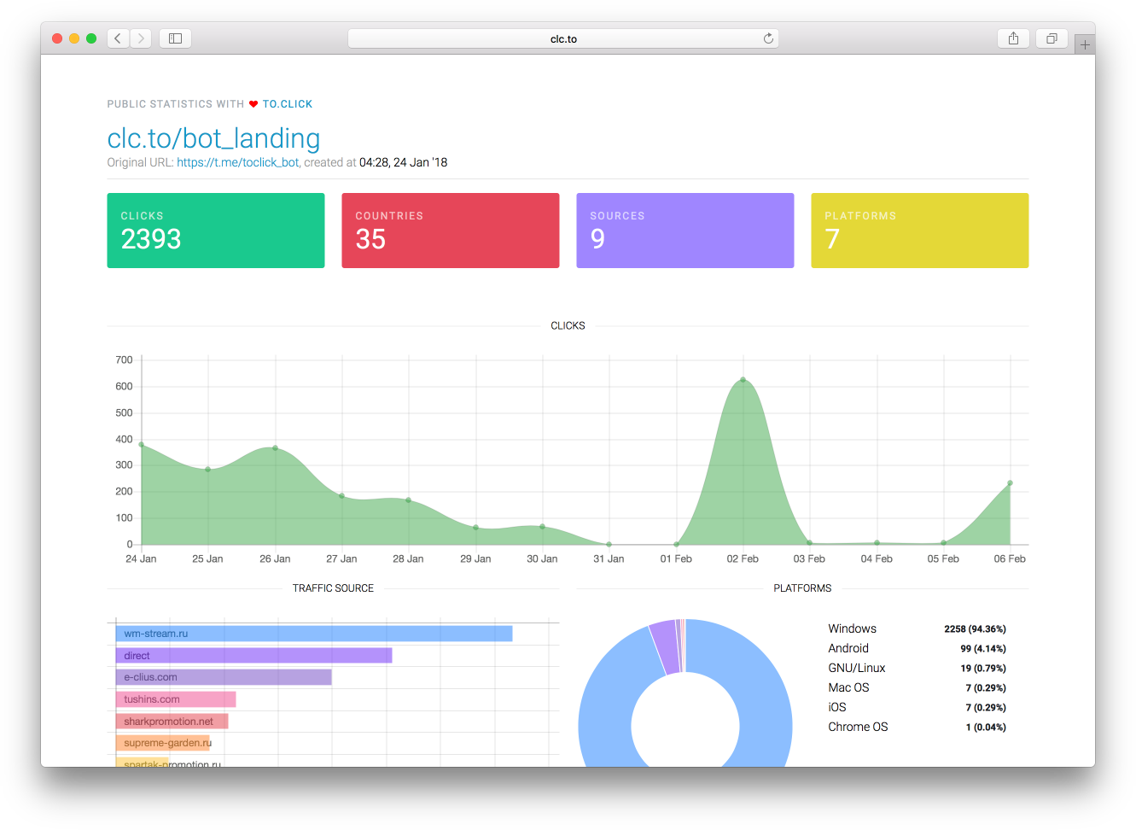The height and width of the screenshot is (830, 1136).
Task: Click the 99 (4.14%) value
Action: (983, 649)
